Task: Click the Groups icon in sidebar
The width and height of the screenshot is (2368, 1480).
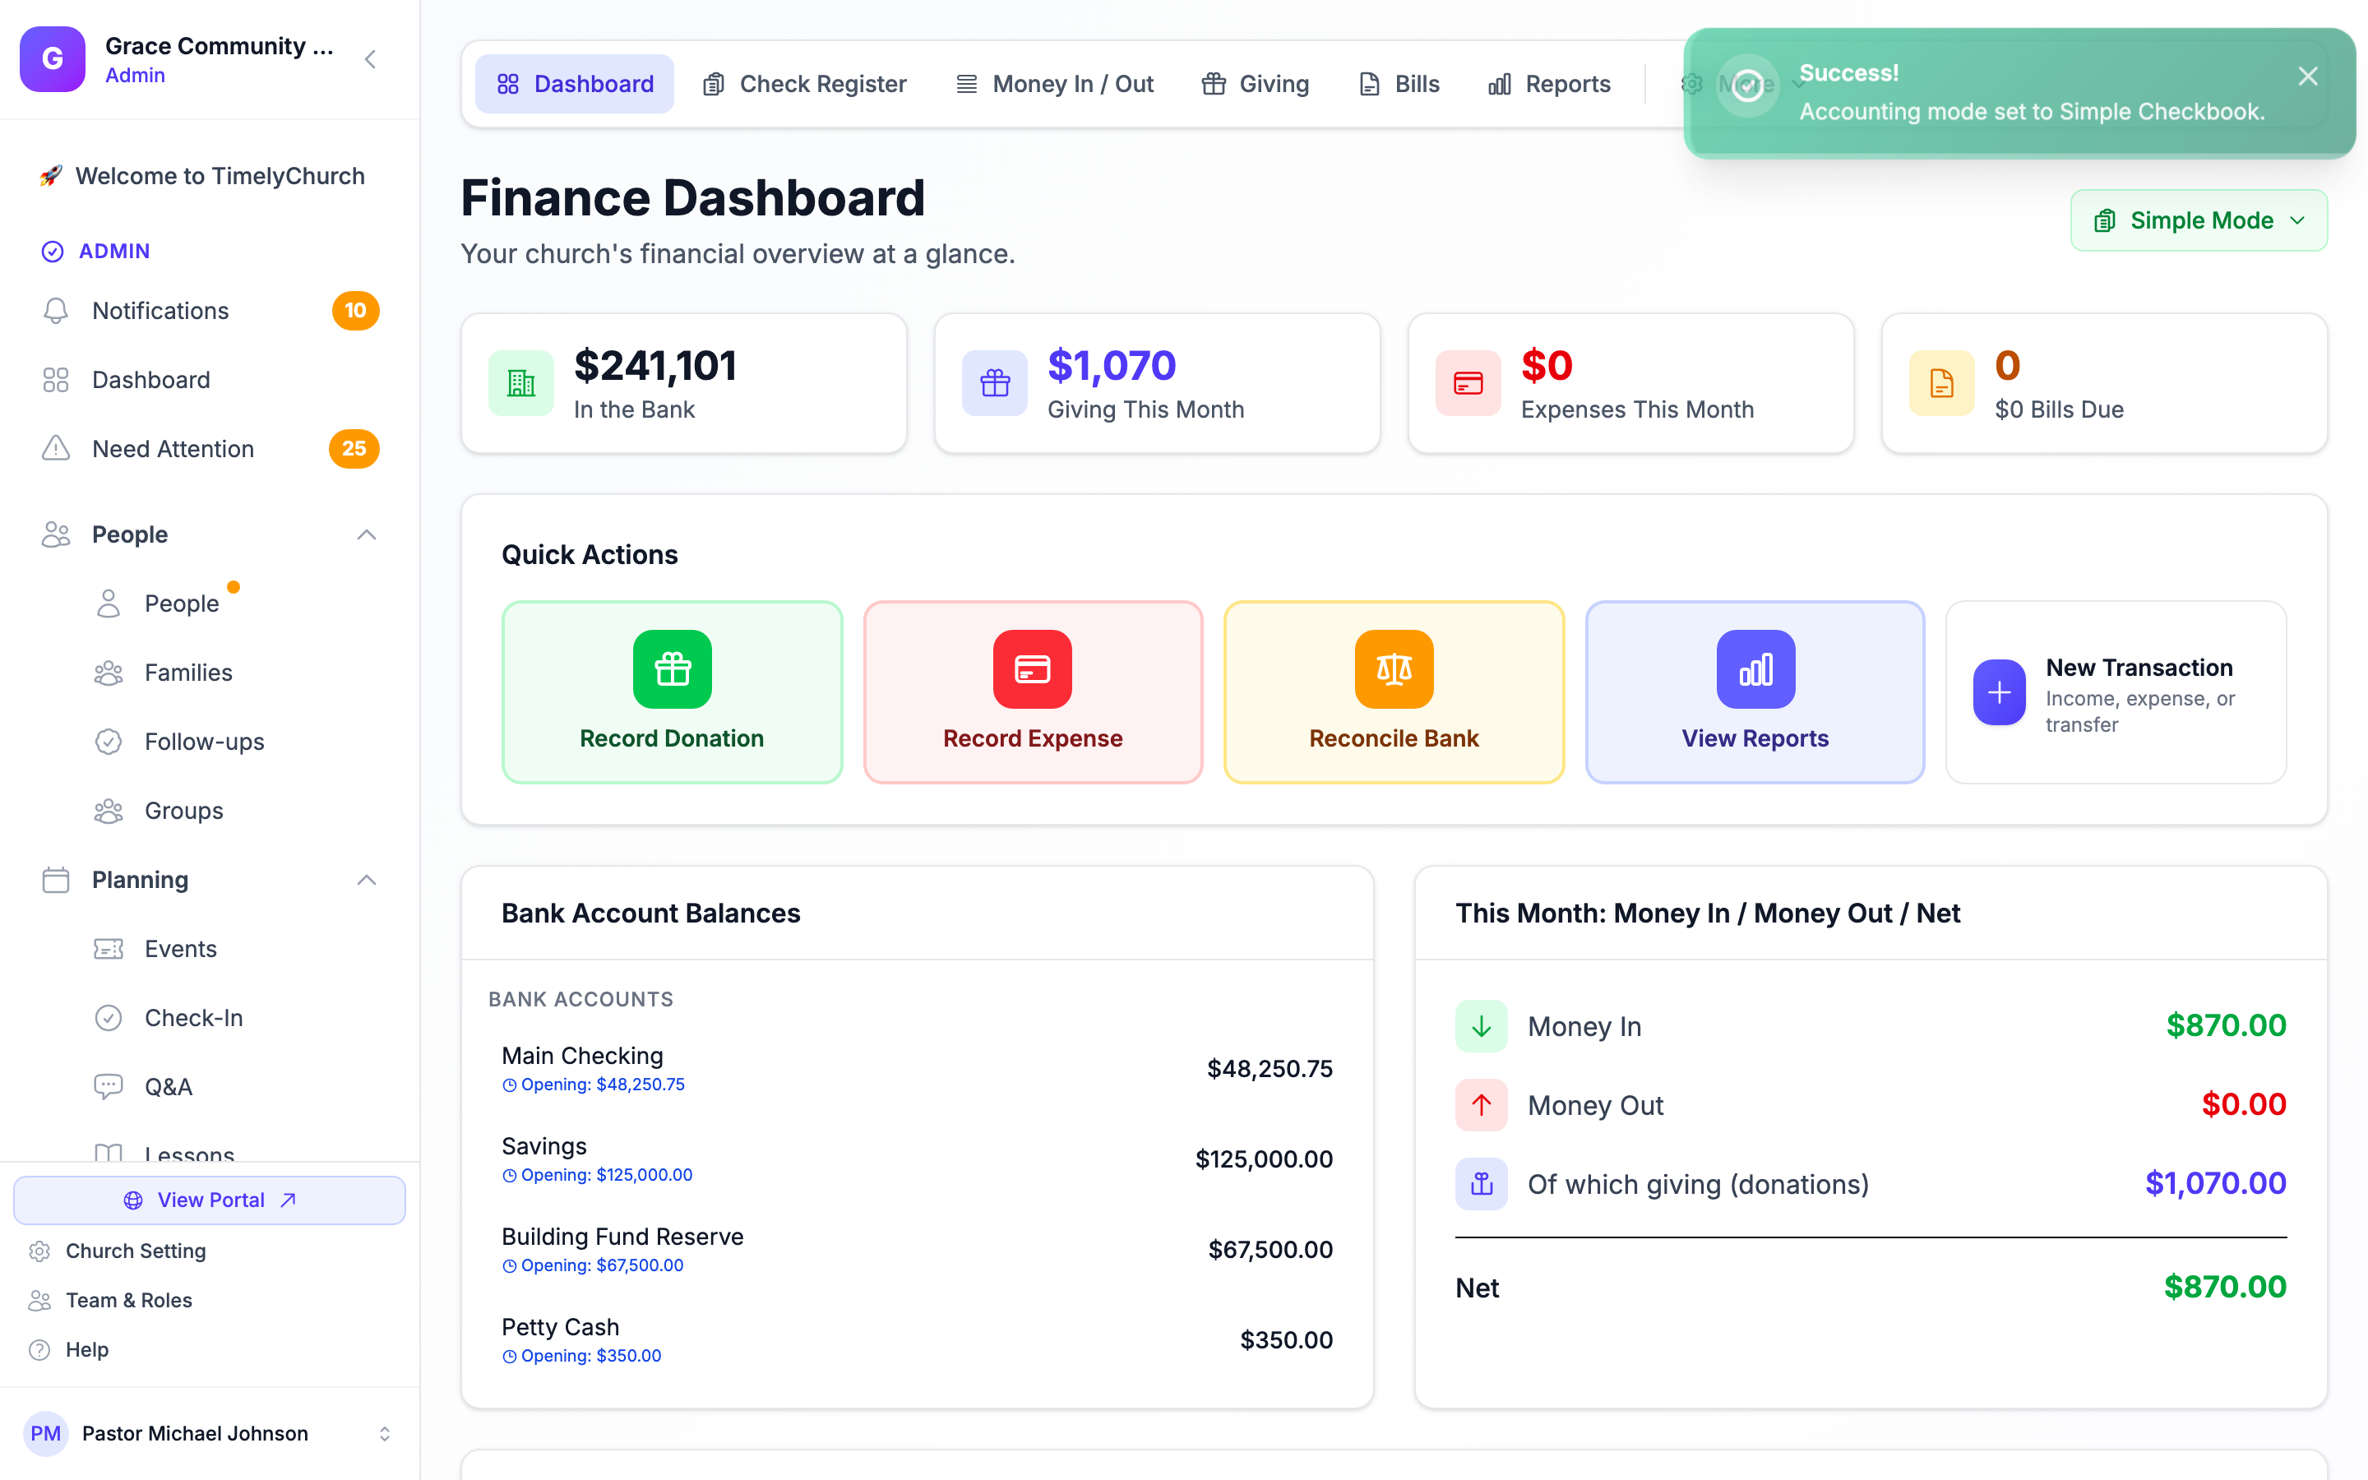Action: point(109,812)
